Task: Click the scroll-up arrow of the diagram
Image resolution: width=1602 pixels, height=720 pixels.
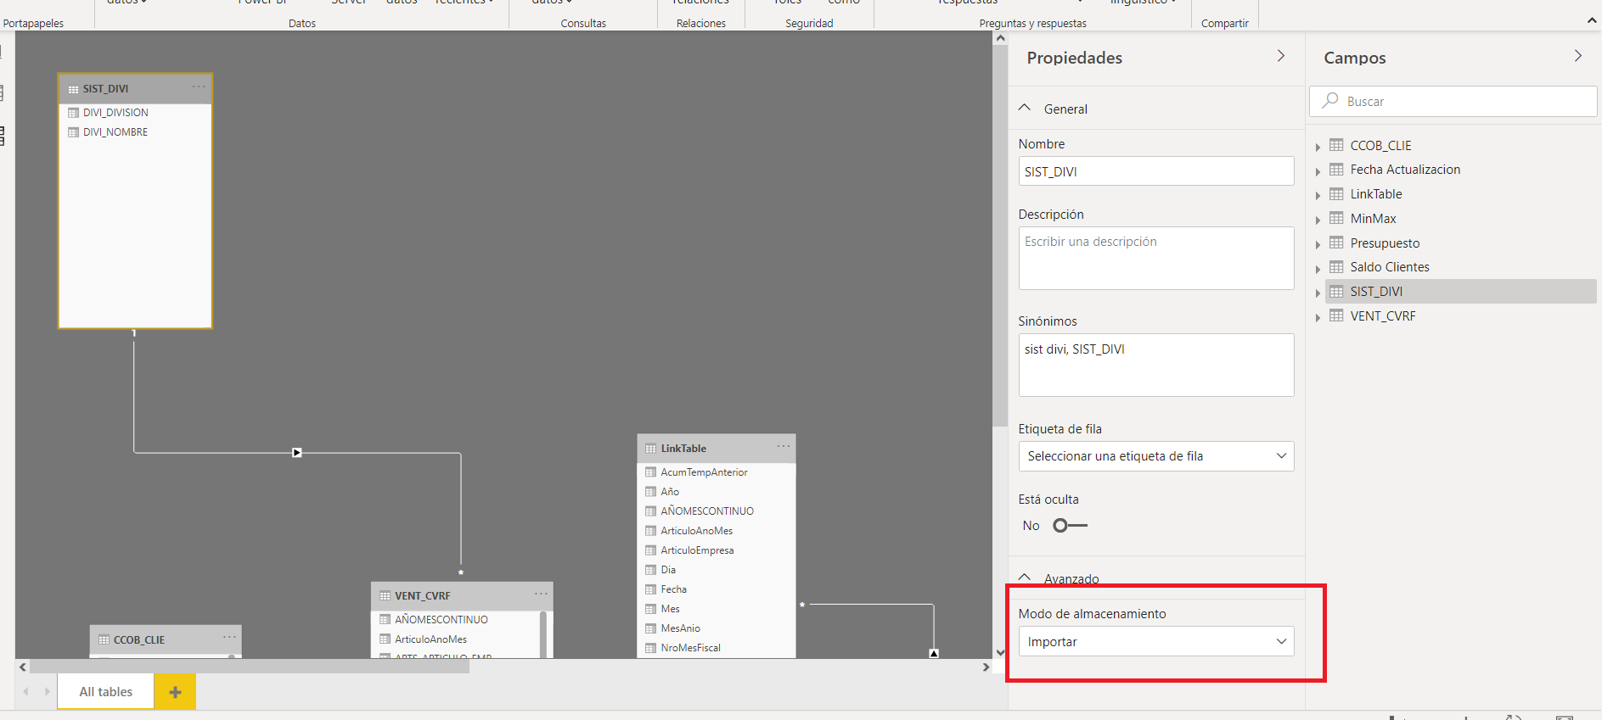Action: tap(1000, 38)
